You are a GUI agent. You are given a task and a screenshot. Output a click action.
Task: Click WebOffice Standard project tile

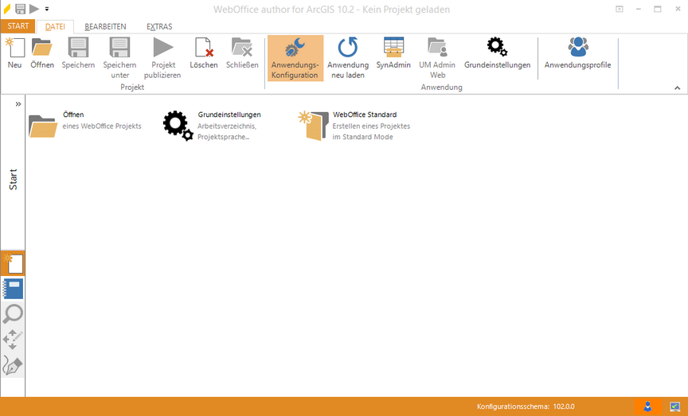tap(354, 126)
